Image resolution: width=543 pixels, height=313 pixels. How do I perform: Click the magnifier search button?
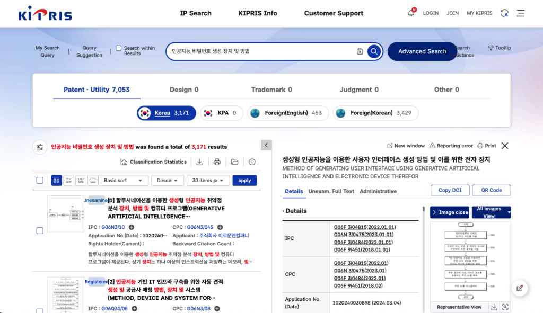[374, 51]
